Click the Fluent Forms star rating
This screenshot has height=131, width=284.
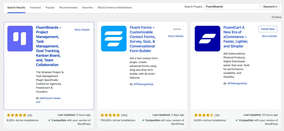pyautogui.click(x=110, y=115)
